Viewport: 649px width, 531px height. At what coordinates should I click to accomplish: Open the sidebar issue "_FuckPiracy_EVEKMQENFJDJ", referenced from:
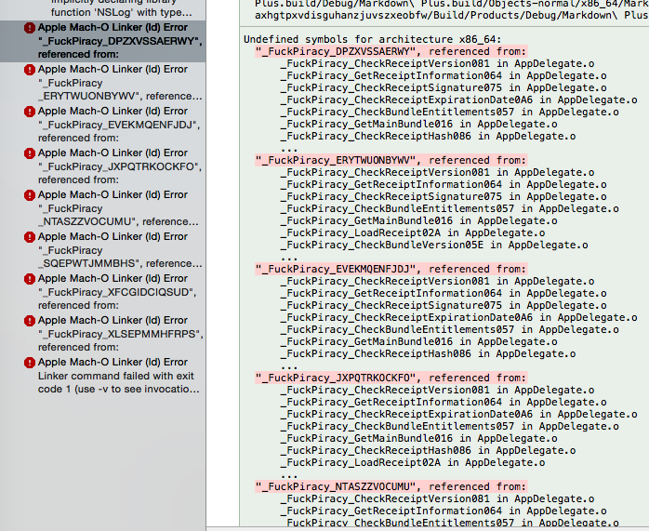tap(119, 131)
